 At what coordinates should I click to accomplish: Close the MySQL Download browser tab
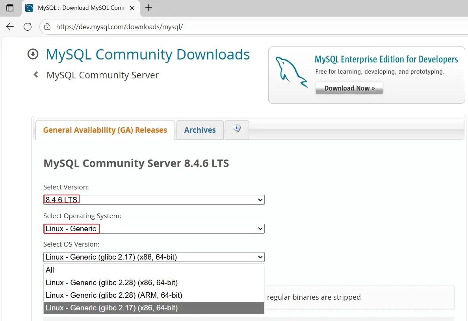(x=132, y=8)
